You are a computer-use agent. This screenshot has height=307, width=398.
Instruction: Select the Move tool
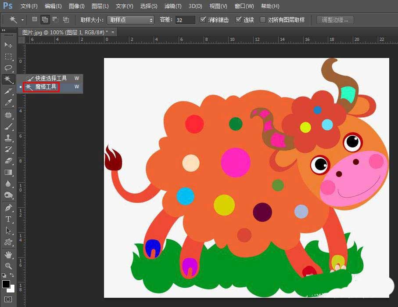[x=9, y=44]
